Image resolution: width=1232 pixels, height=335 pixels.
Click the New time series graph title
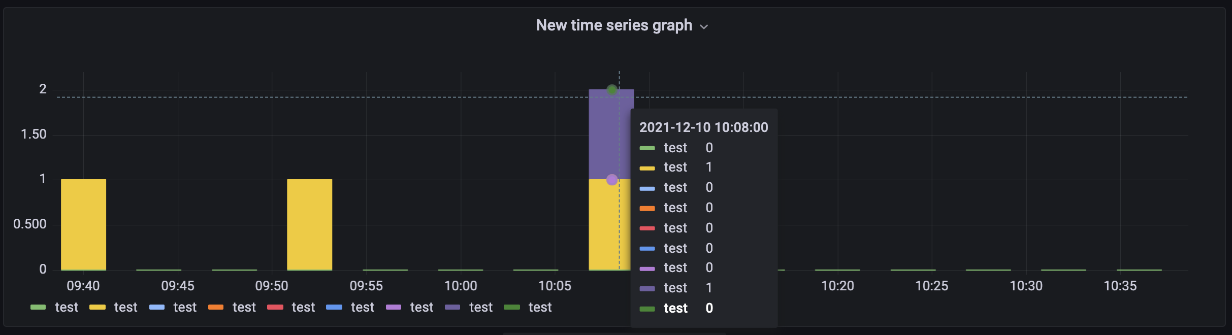[x=614, y=25]
